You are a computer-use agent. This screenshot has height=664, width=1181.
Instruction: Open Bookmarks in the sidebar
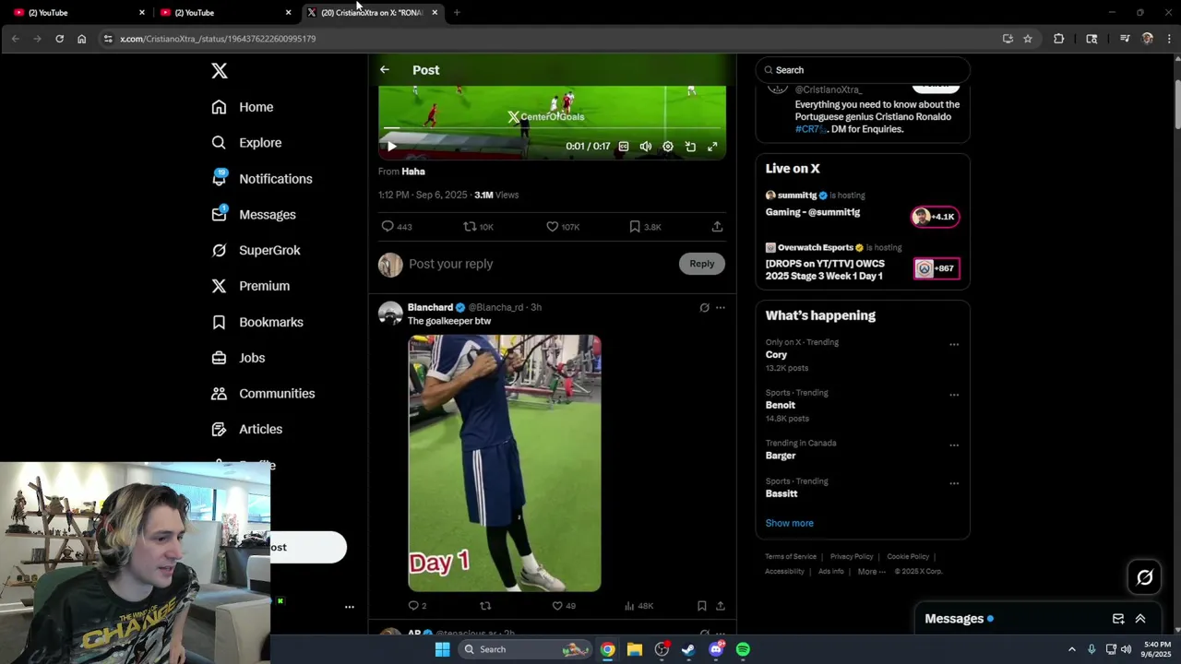(257, 322)
